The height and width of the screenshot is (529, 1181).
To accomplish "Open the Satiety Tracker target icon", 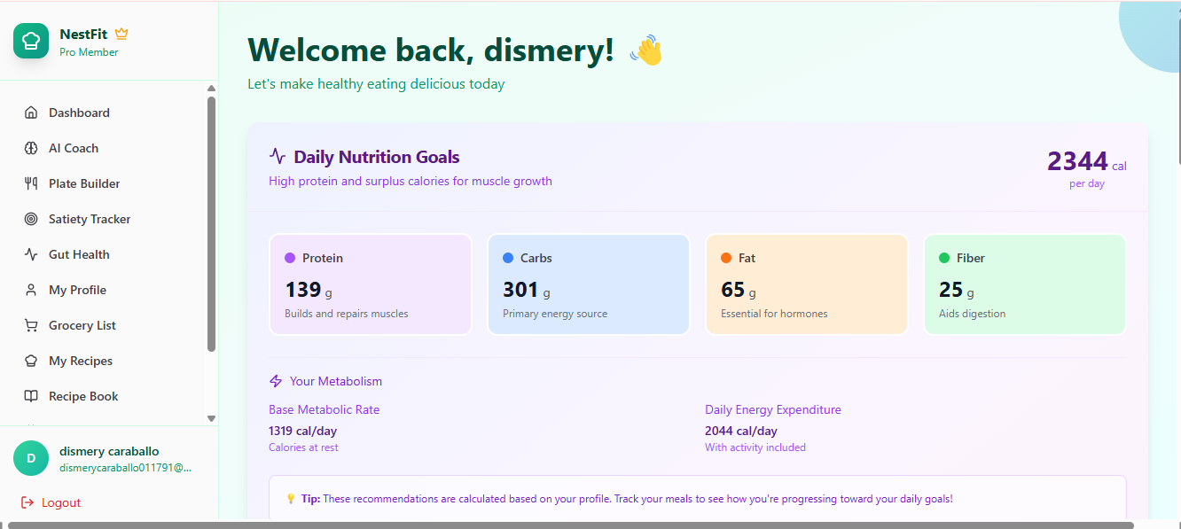I will (x=33, y=219).
